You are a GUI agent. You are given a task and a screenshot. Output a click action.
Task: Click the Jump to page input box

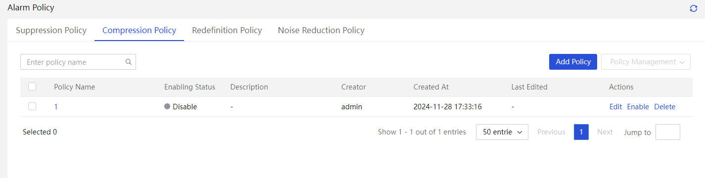pos(668,132)
